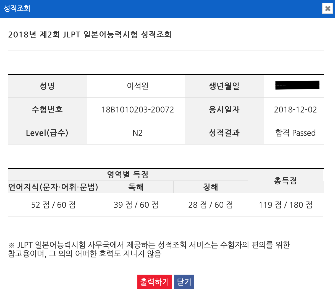This screenshot has width=335, height=294.
Task: Click the X icon in the title bar
Action: 328,8
